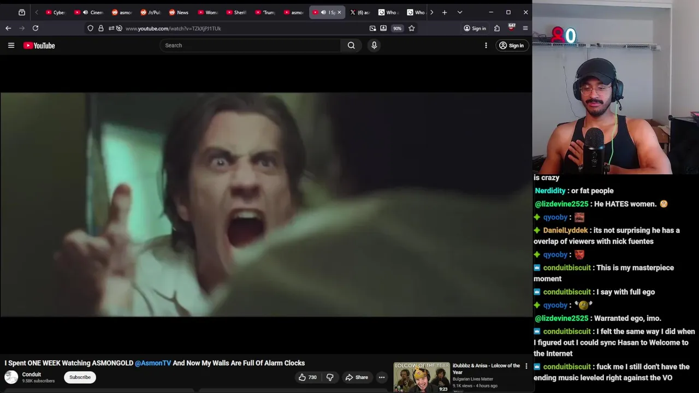Switch to the Cyber YouTube tab
This screenshot has width=699, height=393.
tap(56, 12)
